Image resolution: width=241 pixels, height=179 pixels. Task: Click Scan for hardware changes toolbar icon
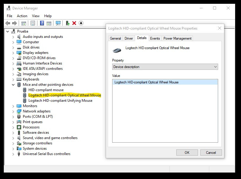(58, 23)
